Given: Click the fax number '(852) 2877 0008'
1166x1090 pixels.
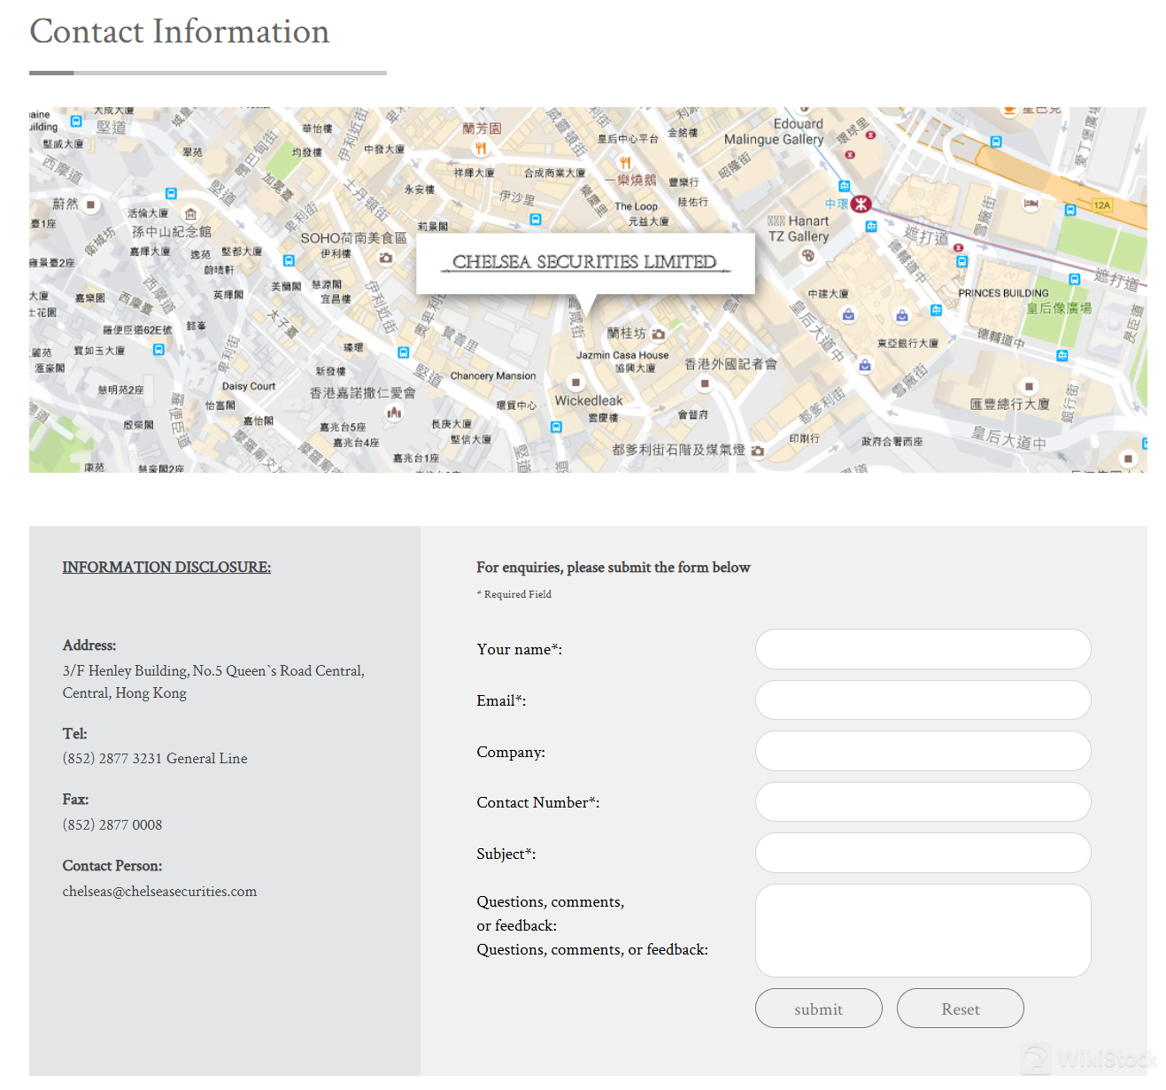Looking at the screenshot, I should pyautogui.click(x=112, y=825).
